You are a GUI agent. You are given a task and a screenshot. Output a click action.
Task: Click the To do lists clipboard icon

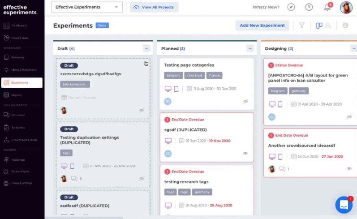tap(6, 128)
